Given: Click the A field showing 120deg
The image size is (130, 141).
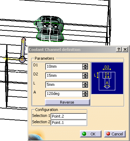Looking at the screenshot, I should pyautogui.click(x=64, y=94).
